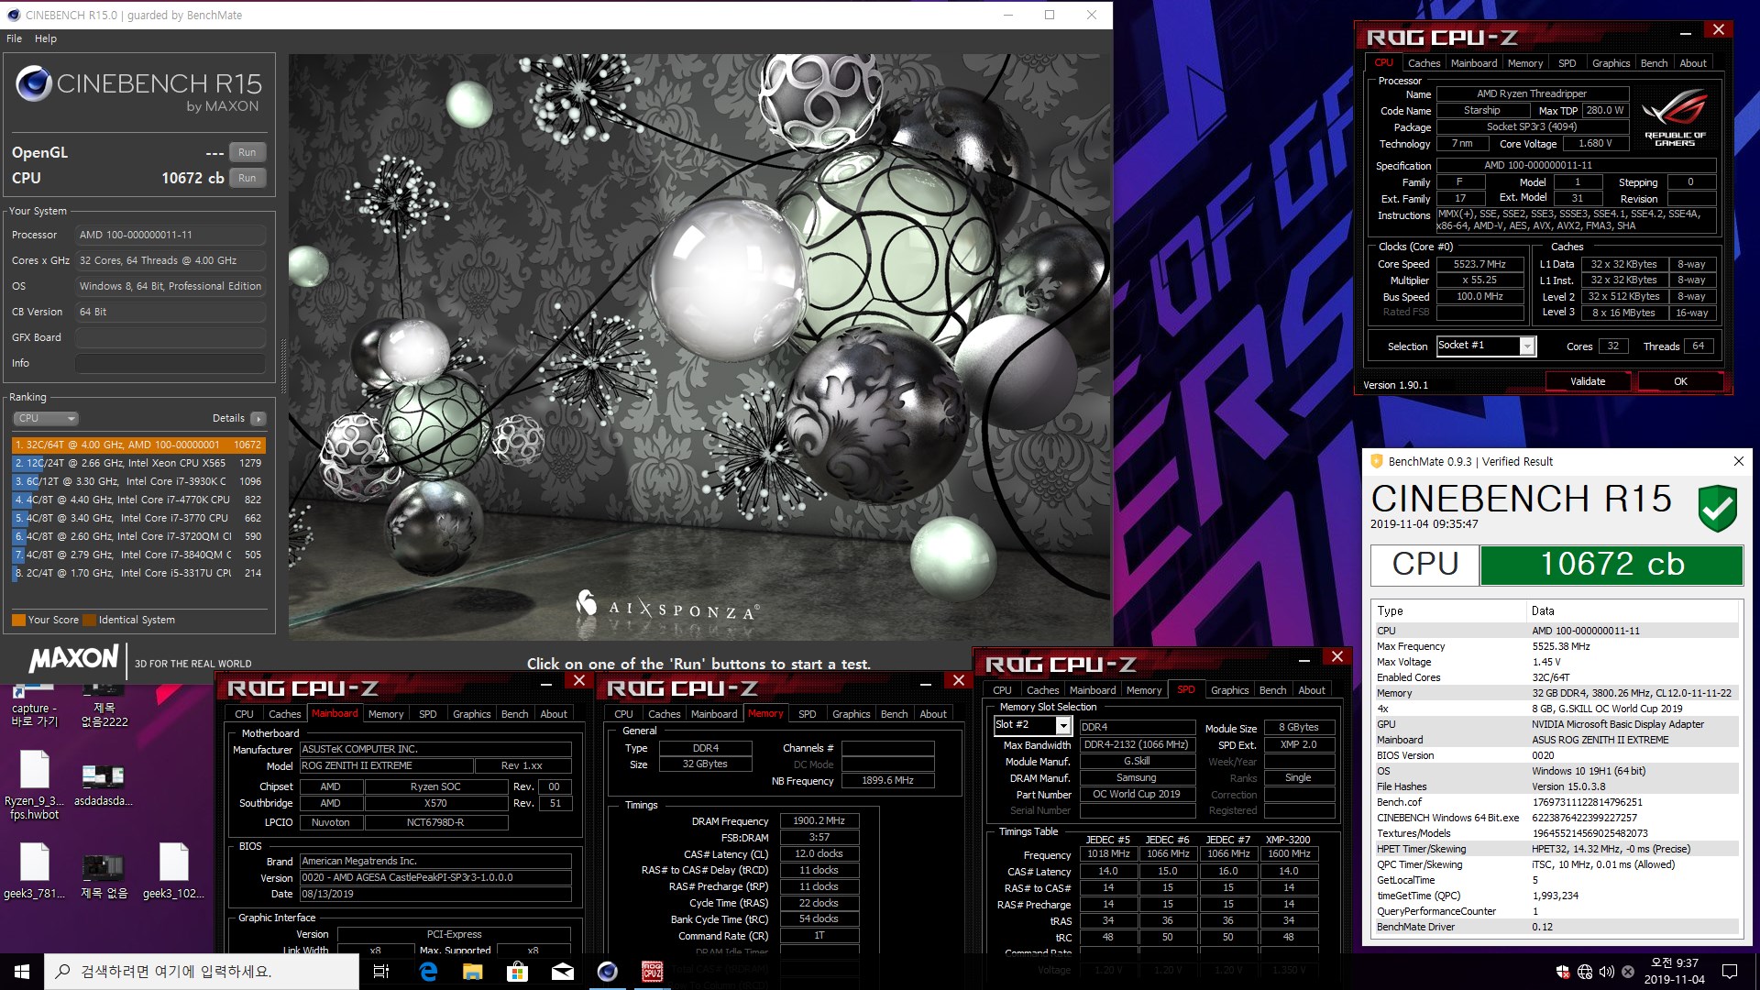
Task: Switch to Memory tab in top CPU-Z
Action: click(1524, 63)
